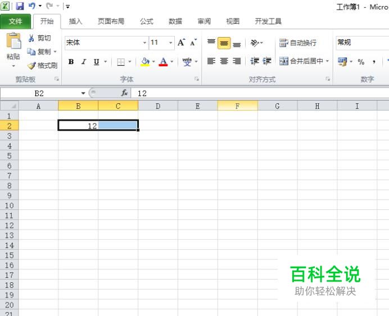The image size is (389, 316).
Task: Click the phonetic guide (wén) icon
Action: (187, 62)
